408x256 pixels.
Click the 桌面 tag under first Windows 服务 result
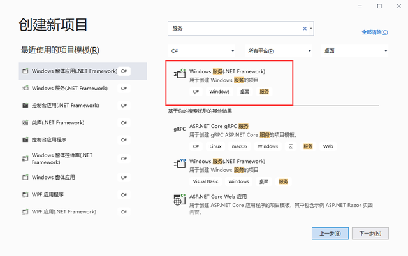click(245, 92)
